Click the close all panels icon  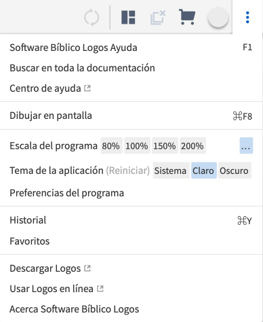tap(158, 17)
